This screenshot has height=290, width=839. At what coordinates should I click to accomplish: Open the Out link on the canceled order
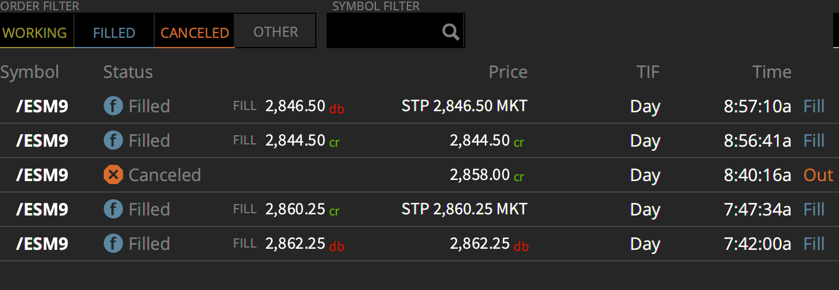tap(818, 175)
